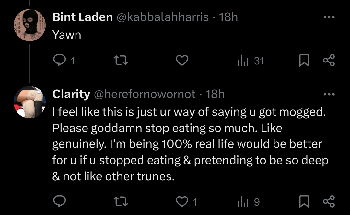View analytics showing 9 views

point(248,202)
